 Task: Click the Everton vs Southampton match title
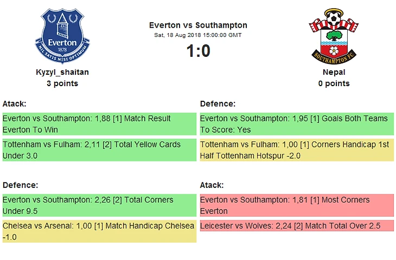pos(198,25)
